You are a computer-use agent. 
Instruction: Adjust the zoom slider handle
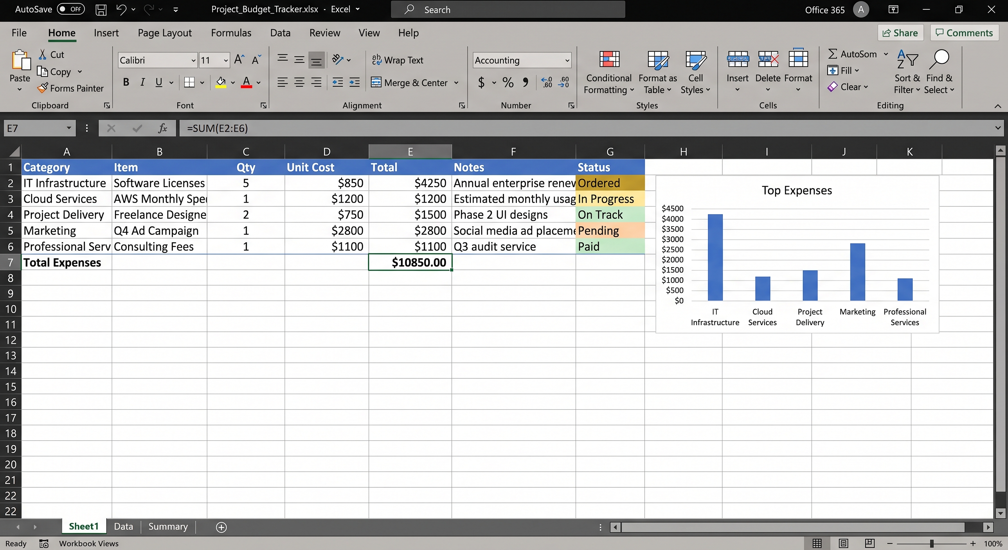(x=932, y=543)
